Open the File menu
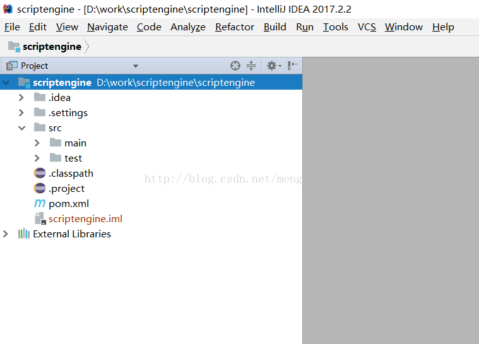The image size is (479, 344). (x=12, y=27)
